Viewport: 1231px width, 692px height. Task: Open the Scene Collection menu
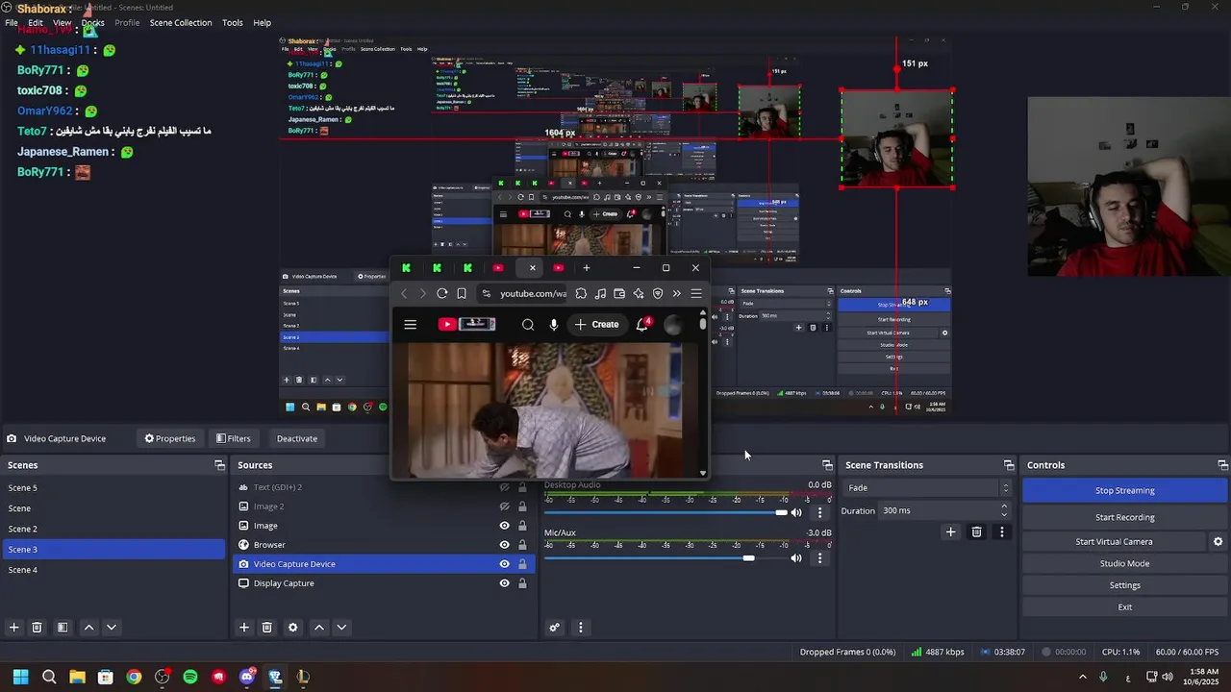181,22
